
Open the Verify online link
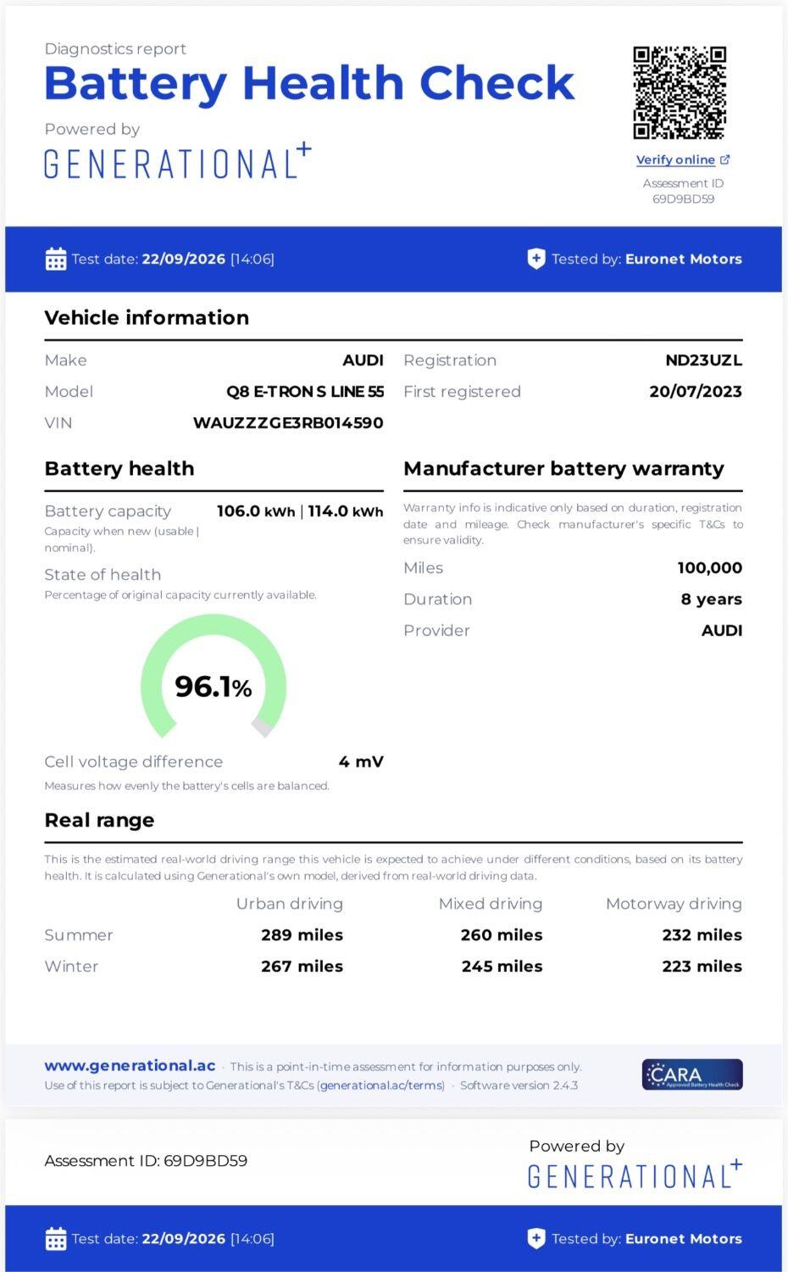[x=675, y=159]
